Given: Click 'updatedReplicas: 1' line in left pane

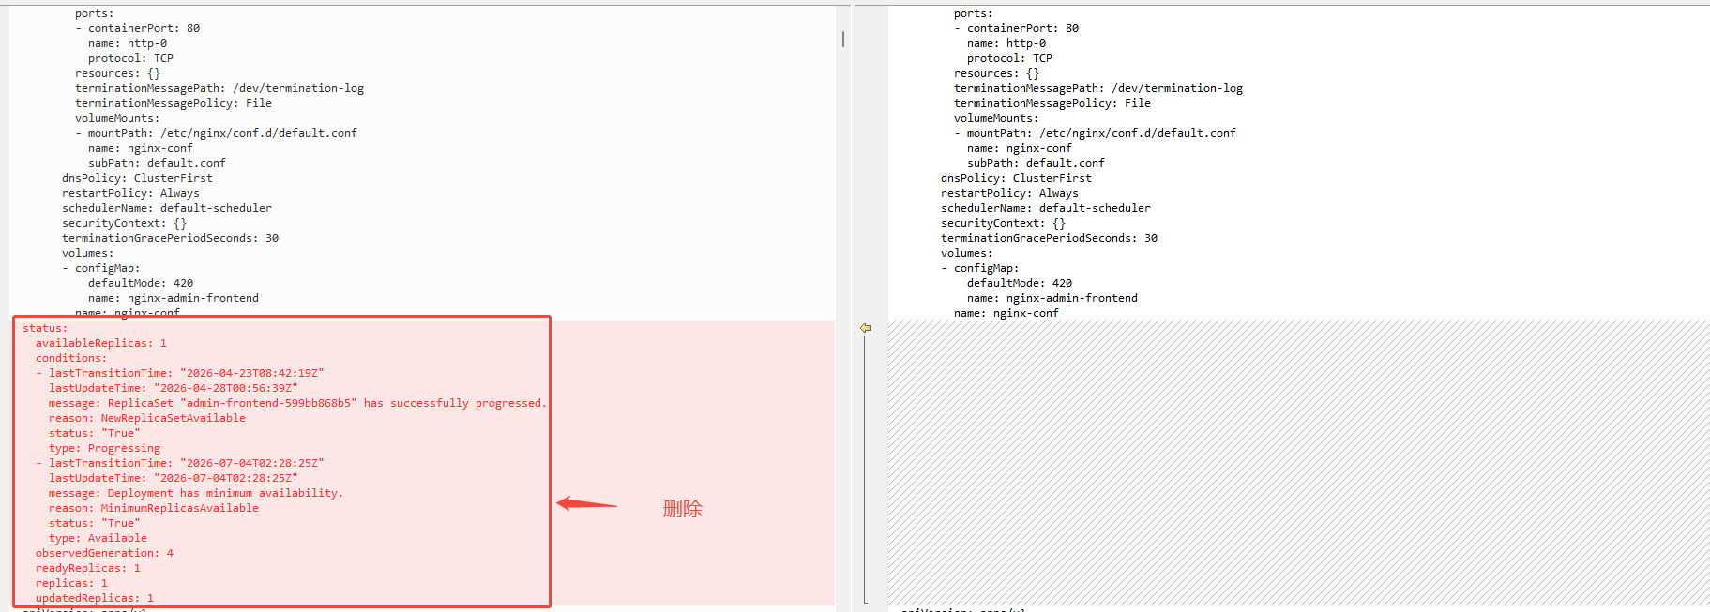Looking at the screenshot, I should (x=95, y=598).
